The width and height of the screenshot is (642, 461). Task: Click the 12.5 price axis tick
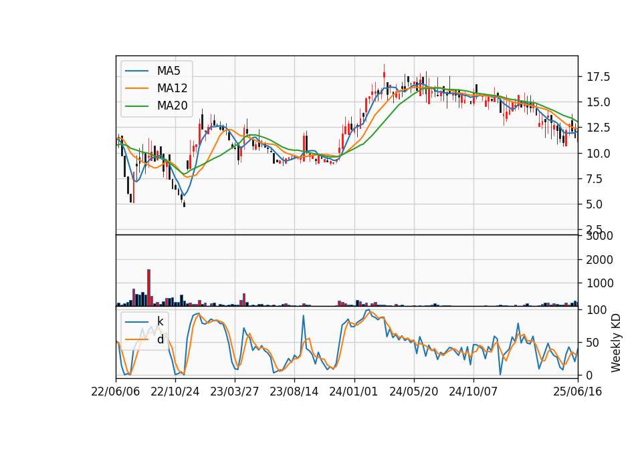598,128
